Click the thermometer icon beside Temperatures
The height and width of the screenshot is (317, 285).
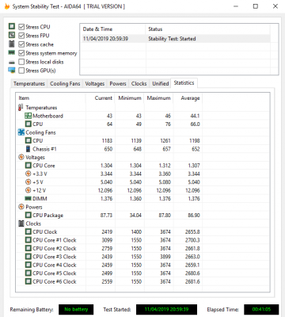pos(21,108)
